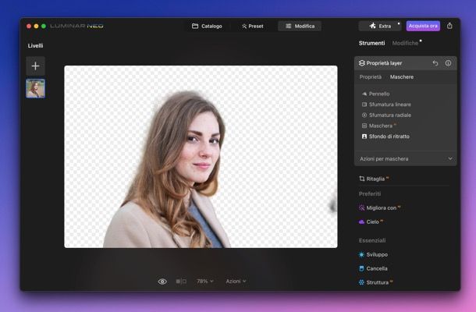
Task: Switch to the Preset tab
Action: point(253,26)
